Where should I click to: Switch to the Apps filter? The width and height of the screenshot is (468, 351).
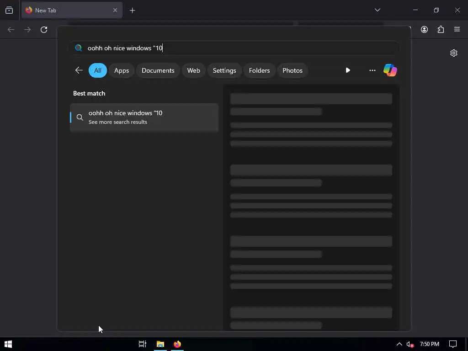point(122,70)
